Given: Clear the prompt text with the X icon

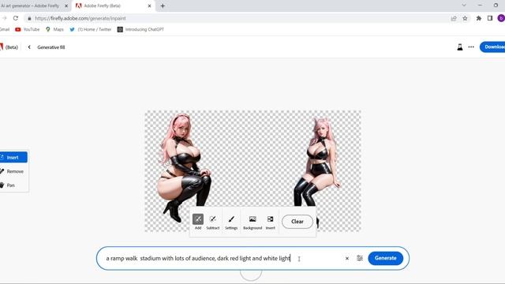Looking at the screenshot, I should point(347,258).
